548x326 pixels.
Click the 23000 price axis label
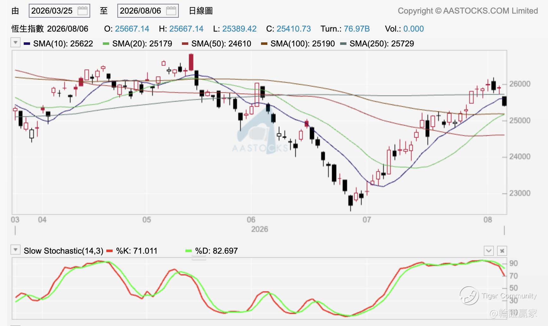520,193
